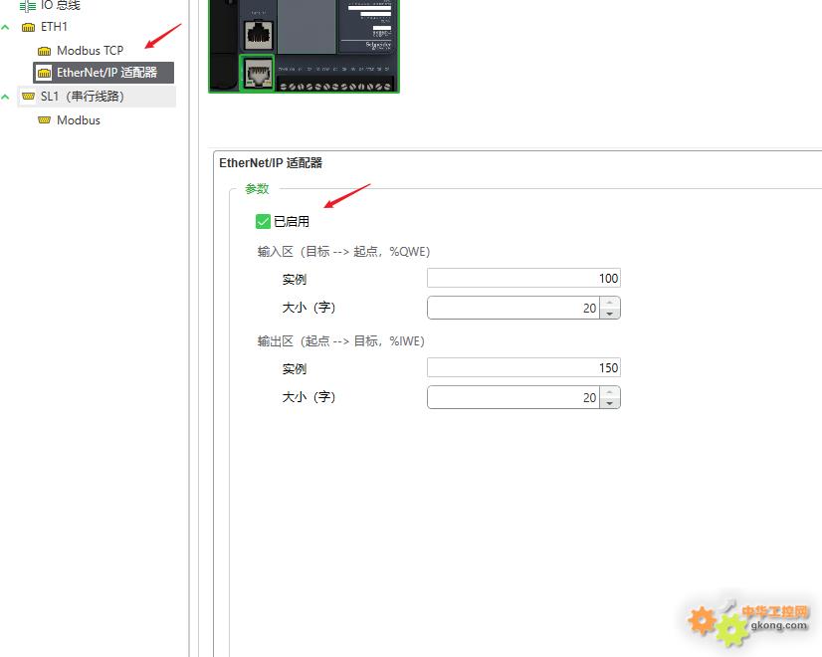
Task: Uncheck the 已启用 checkbox
Action: point(263,221)
